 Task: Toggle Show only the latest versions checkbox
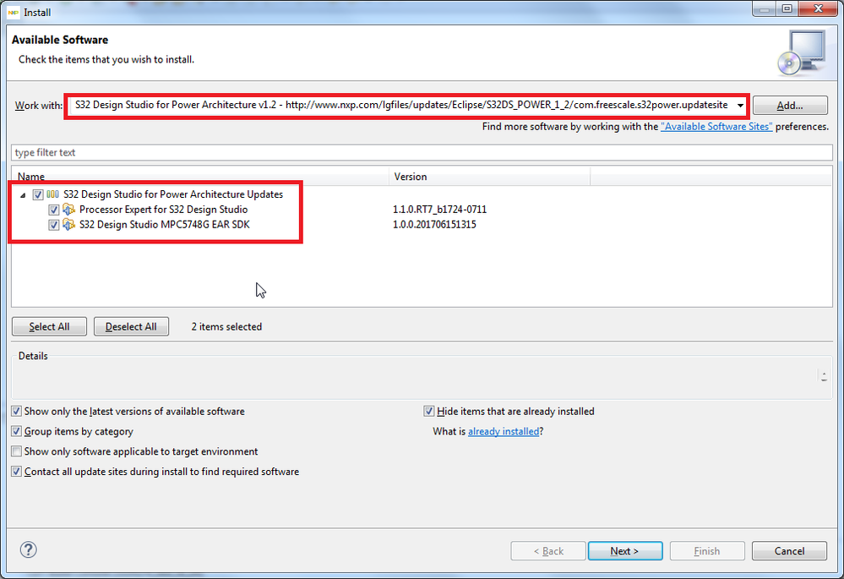pos(17,412)
